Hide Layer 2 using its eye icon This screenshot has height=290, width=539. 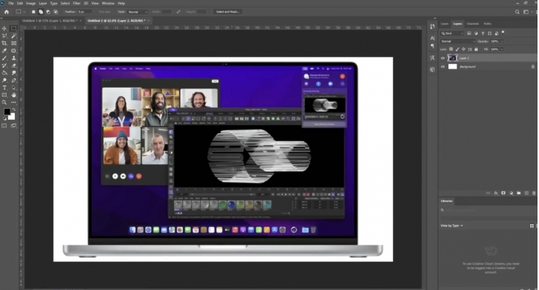(442, 58)
